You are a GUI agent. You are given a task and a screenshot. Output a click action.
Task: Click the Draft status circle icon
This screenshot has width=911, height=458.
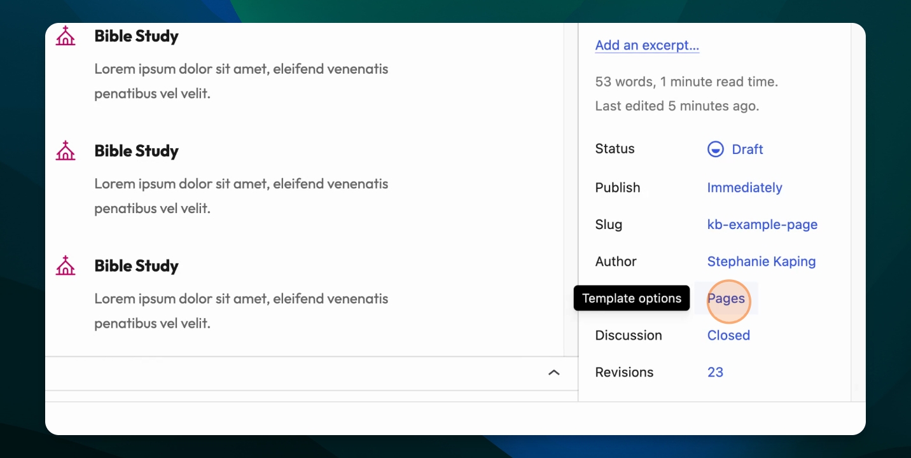click(716, 149)
